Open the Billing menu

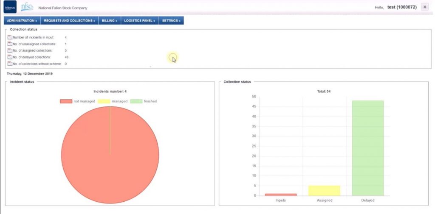[110, 20]
